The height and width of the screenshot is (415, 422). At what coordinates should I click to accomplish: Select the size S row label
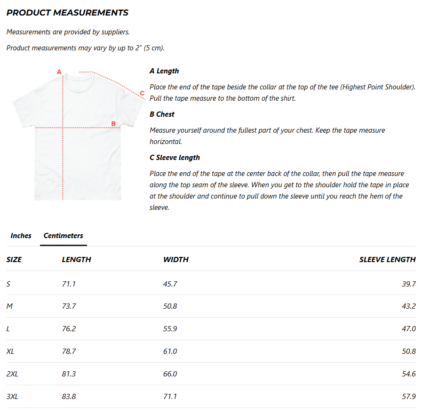click(8, 284)
